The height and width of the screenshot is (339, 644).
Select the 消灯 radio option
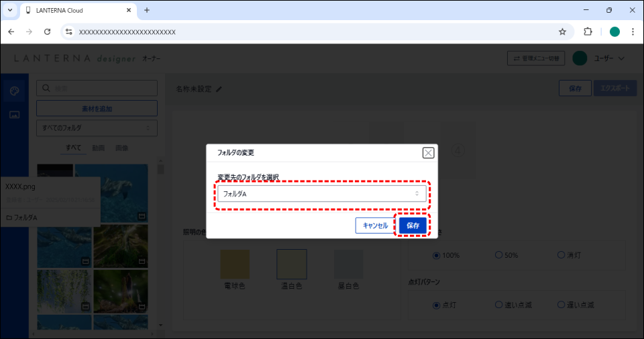561,255
